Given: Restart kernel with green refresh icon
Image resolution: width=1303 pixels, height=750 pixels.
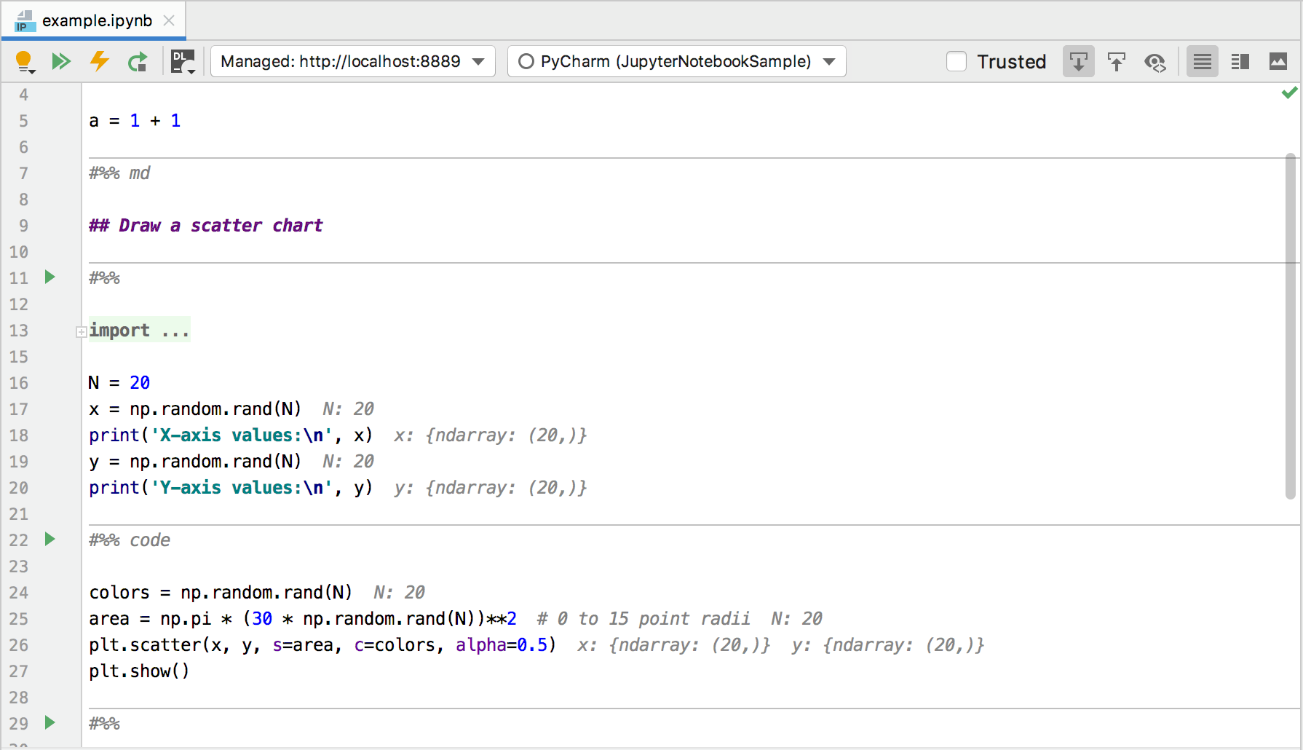Looking at the screenshot, I should [x=137, y=62].
